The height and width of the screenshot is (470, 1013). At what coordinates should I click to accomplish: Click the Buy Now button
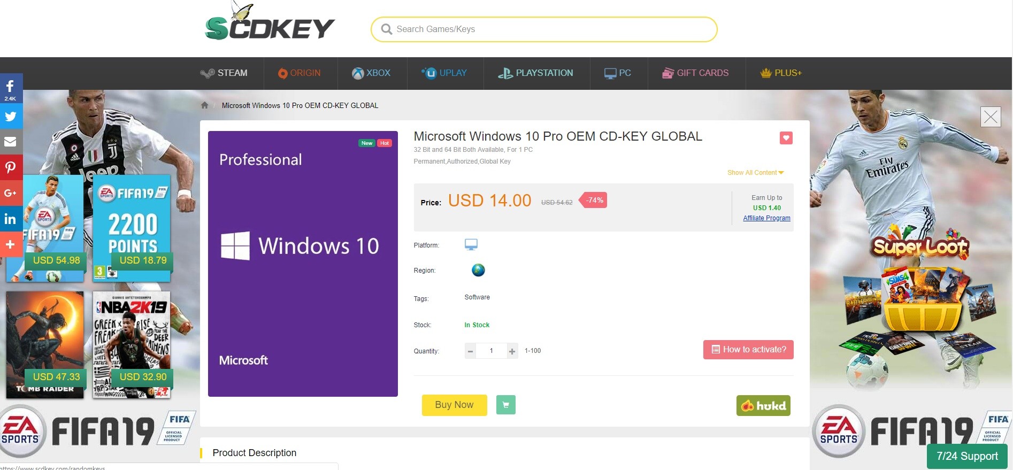(x=454, y=405)
